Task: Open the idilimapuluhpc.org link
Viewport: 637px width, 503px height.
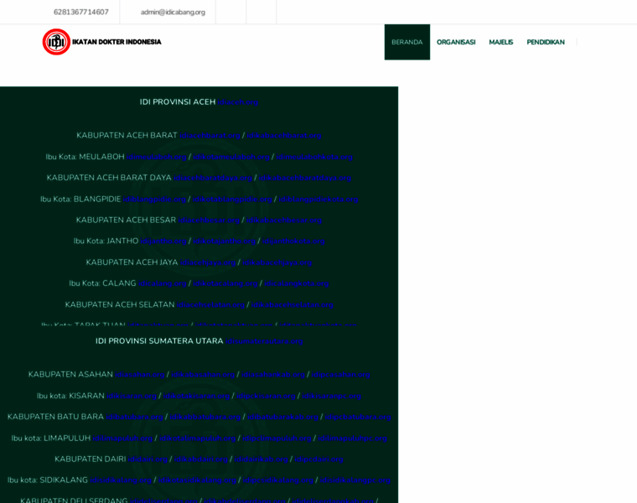Action: [353, 438]
